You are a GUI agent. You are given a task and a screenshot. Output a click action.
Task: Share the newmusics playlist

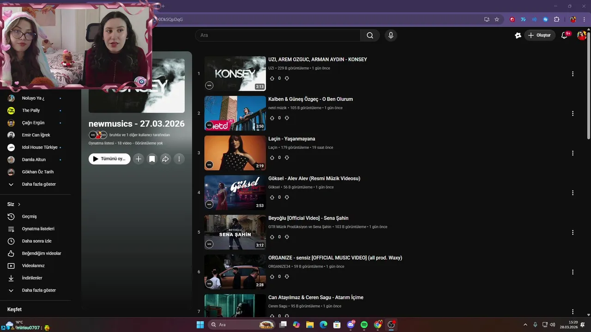tap(165, 159)
